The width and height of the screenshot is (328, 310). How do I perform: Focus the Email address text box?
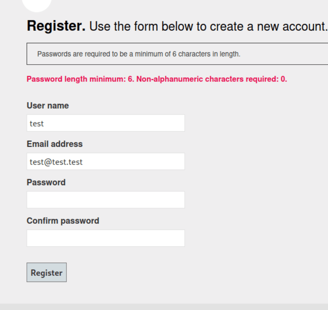[106, 162]
